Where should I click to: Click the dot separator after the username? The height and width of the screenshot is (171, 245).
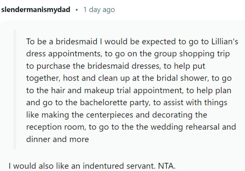click(77, 9)
